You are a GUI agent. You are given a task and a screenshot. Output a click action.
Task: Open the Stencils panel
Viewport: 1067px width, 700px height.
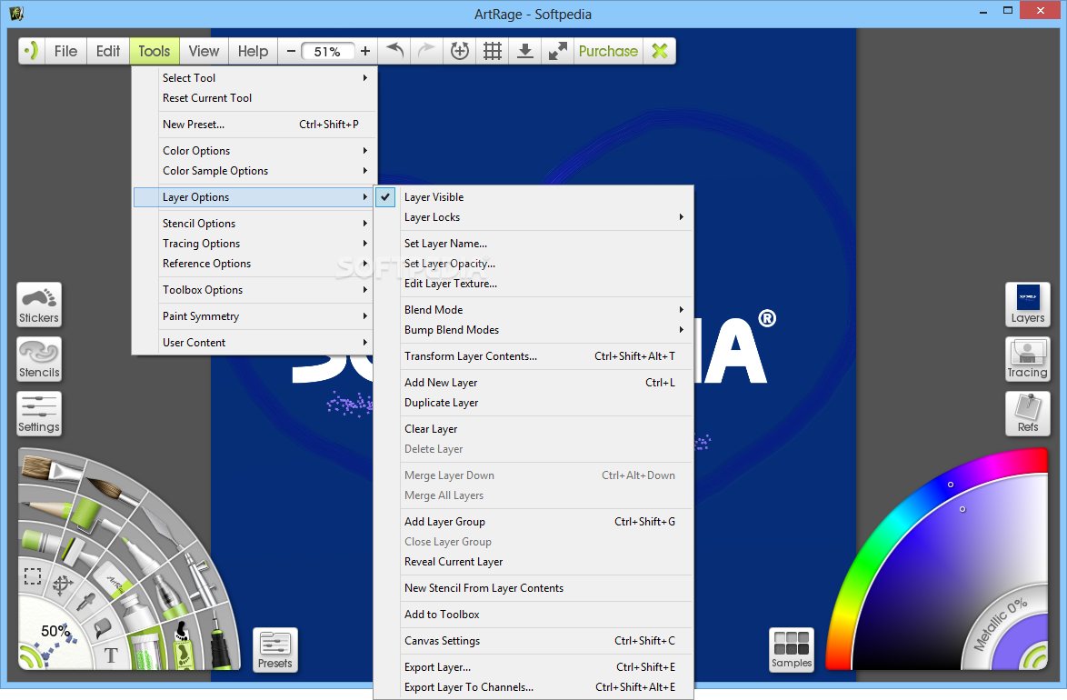click(39, 359)
